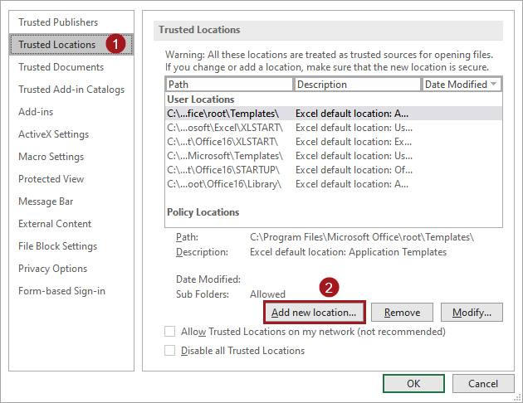
Task: Switch to Protected View settings
Action: [x=51, y=179]
